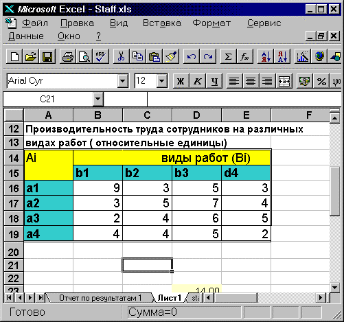The height and width of the screenshot is (322, 344).
Task: Select the a3 row label cell
Action: click(49, 218)
